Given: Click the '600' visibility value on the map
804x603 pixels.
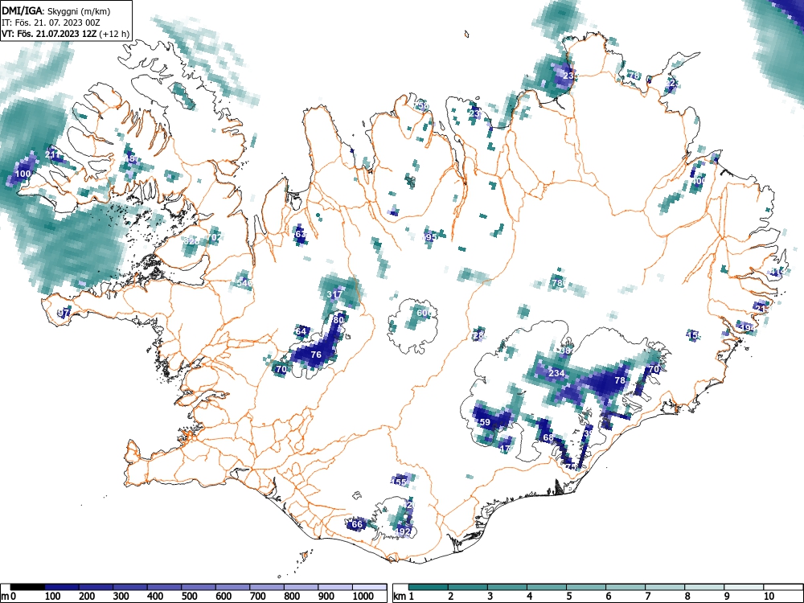Looking at the screenshot, I should (x=424, y=313).
